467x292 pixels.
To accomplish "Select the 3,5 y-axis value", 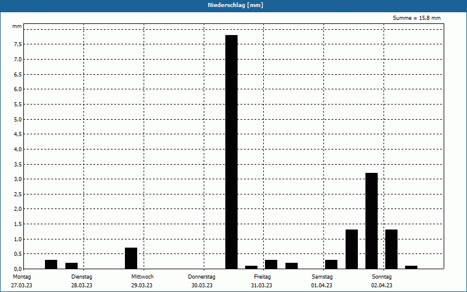I will tap(18, 164).
